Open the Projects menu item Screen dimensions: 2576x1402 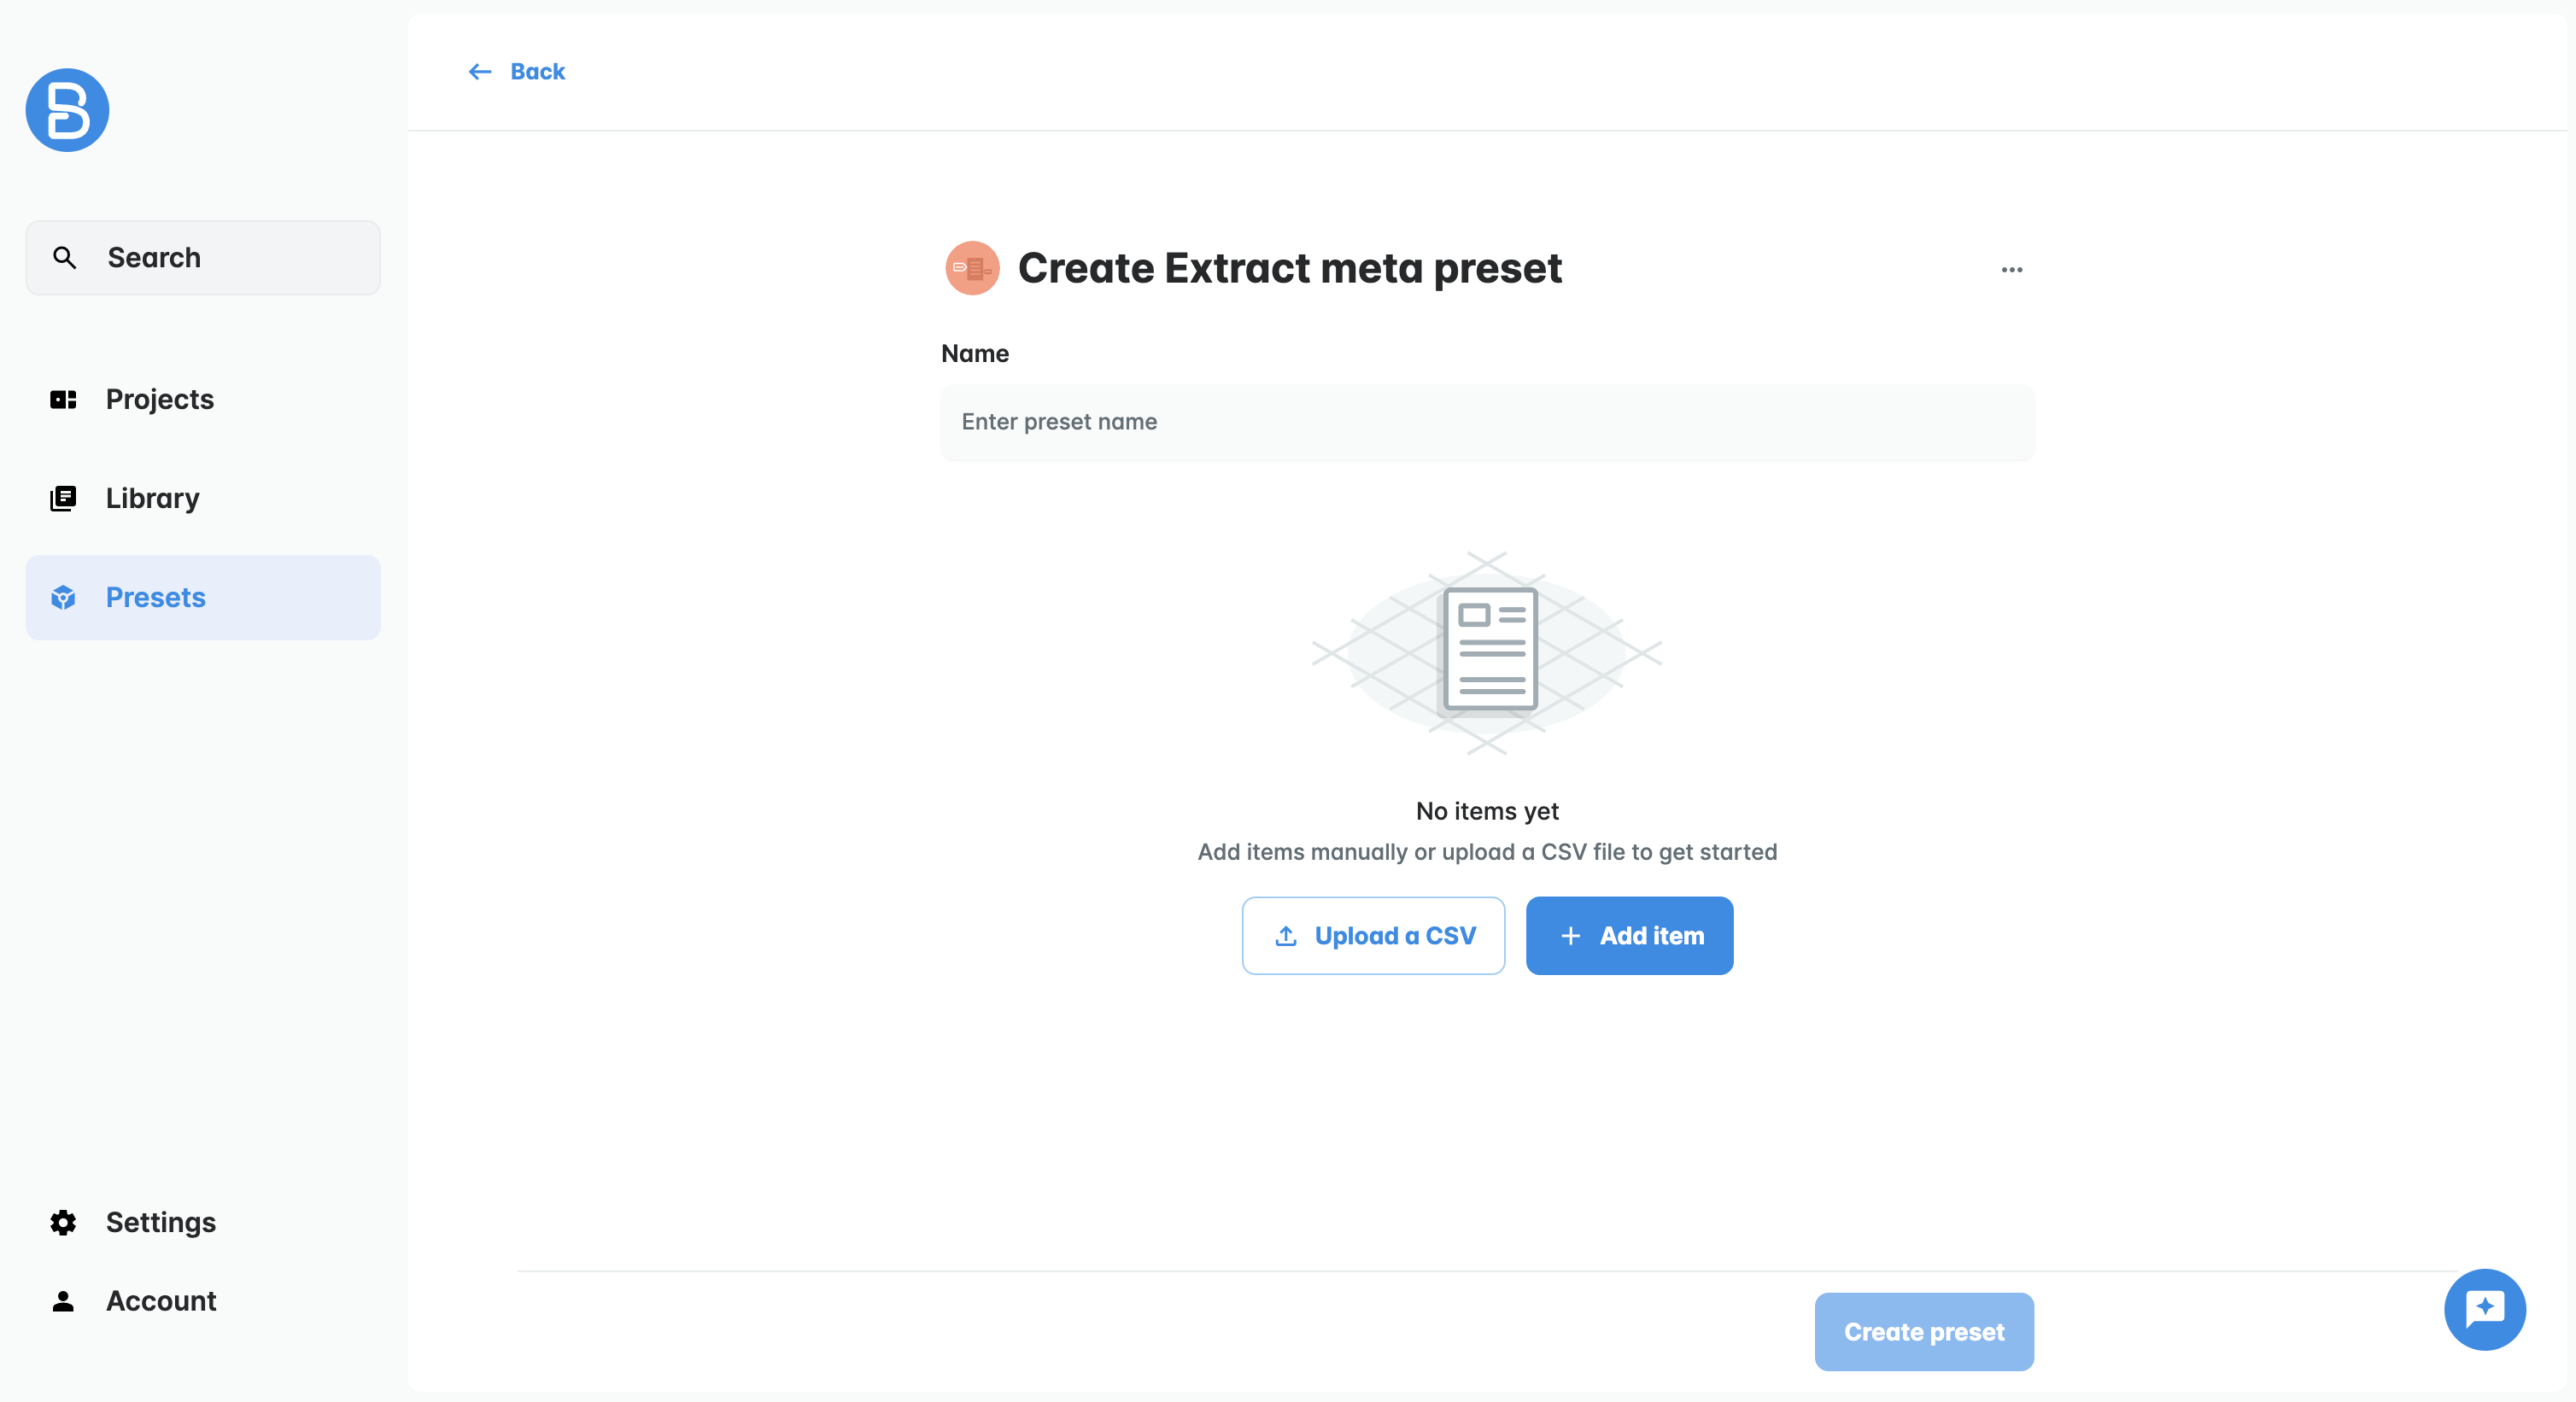[160, 400]
